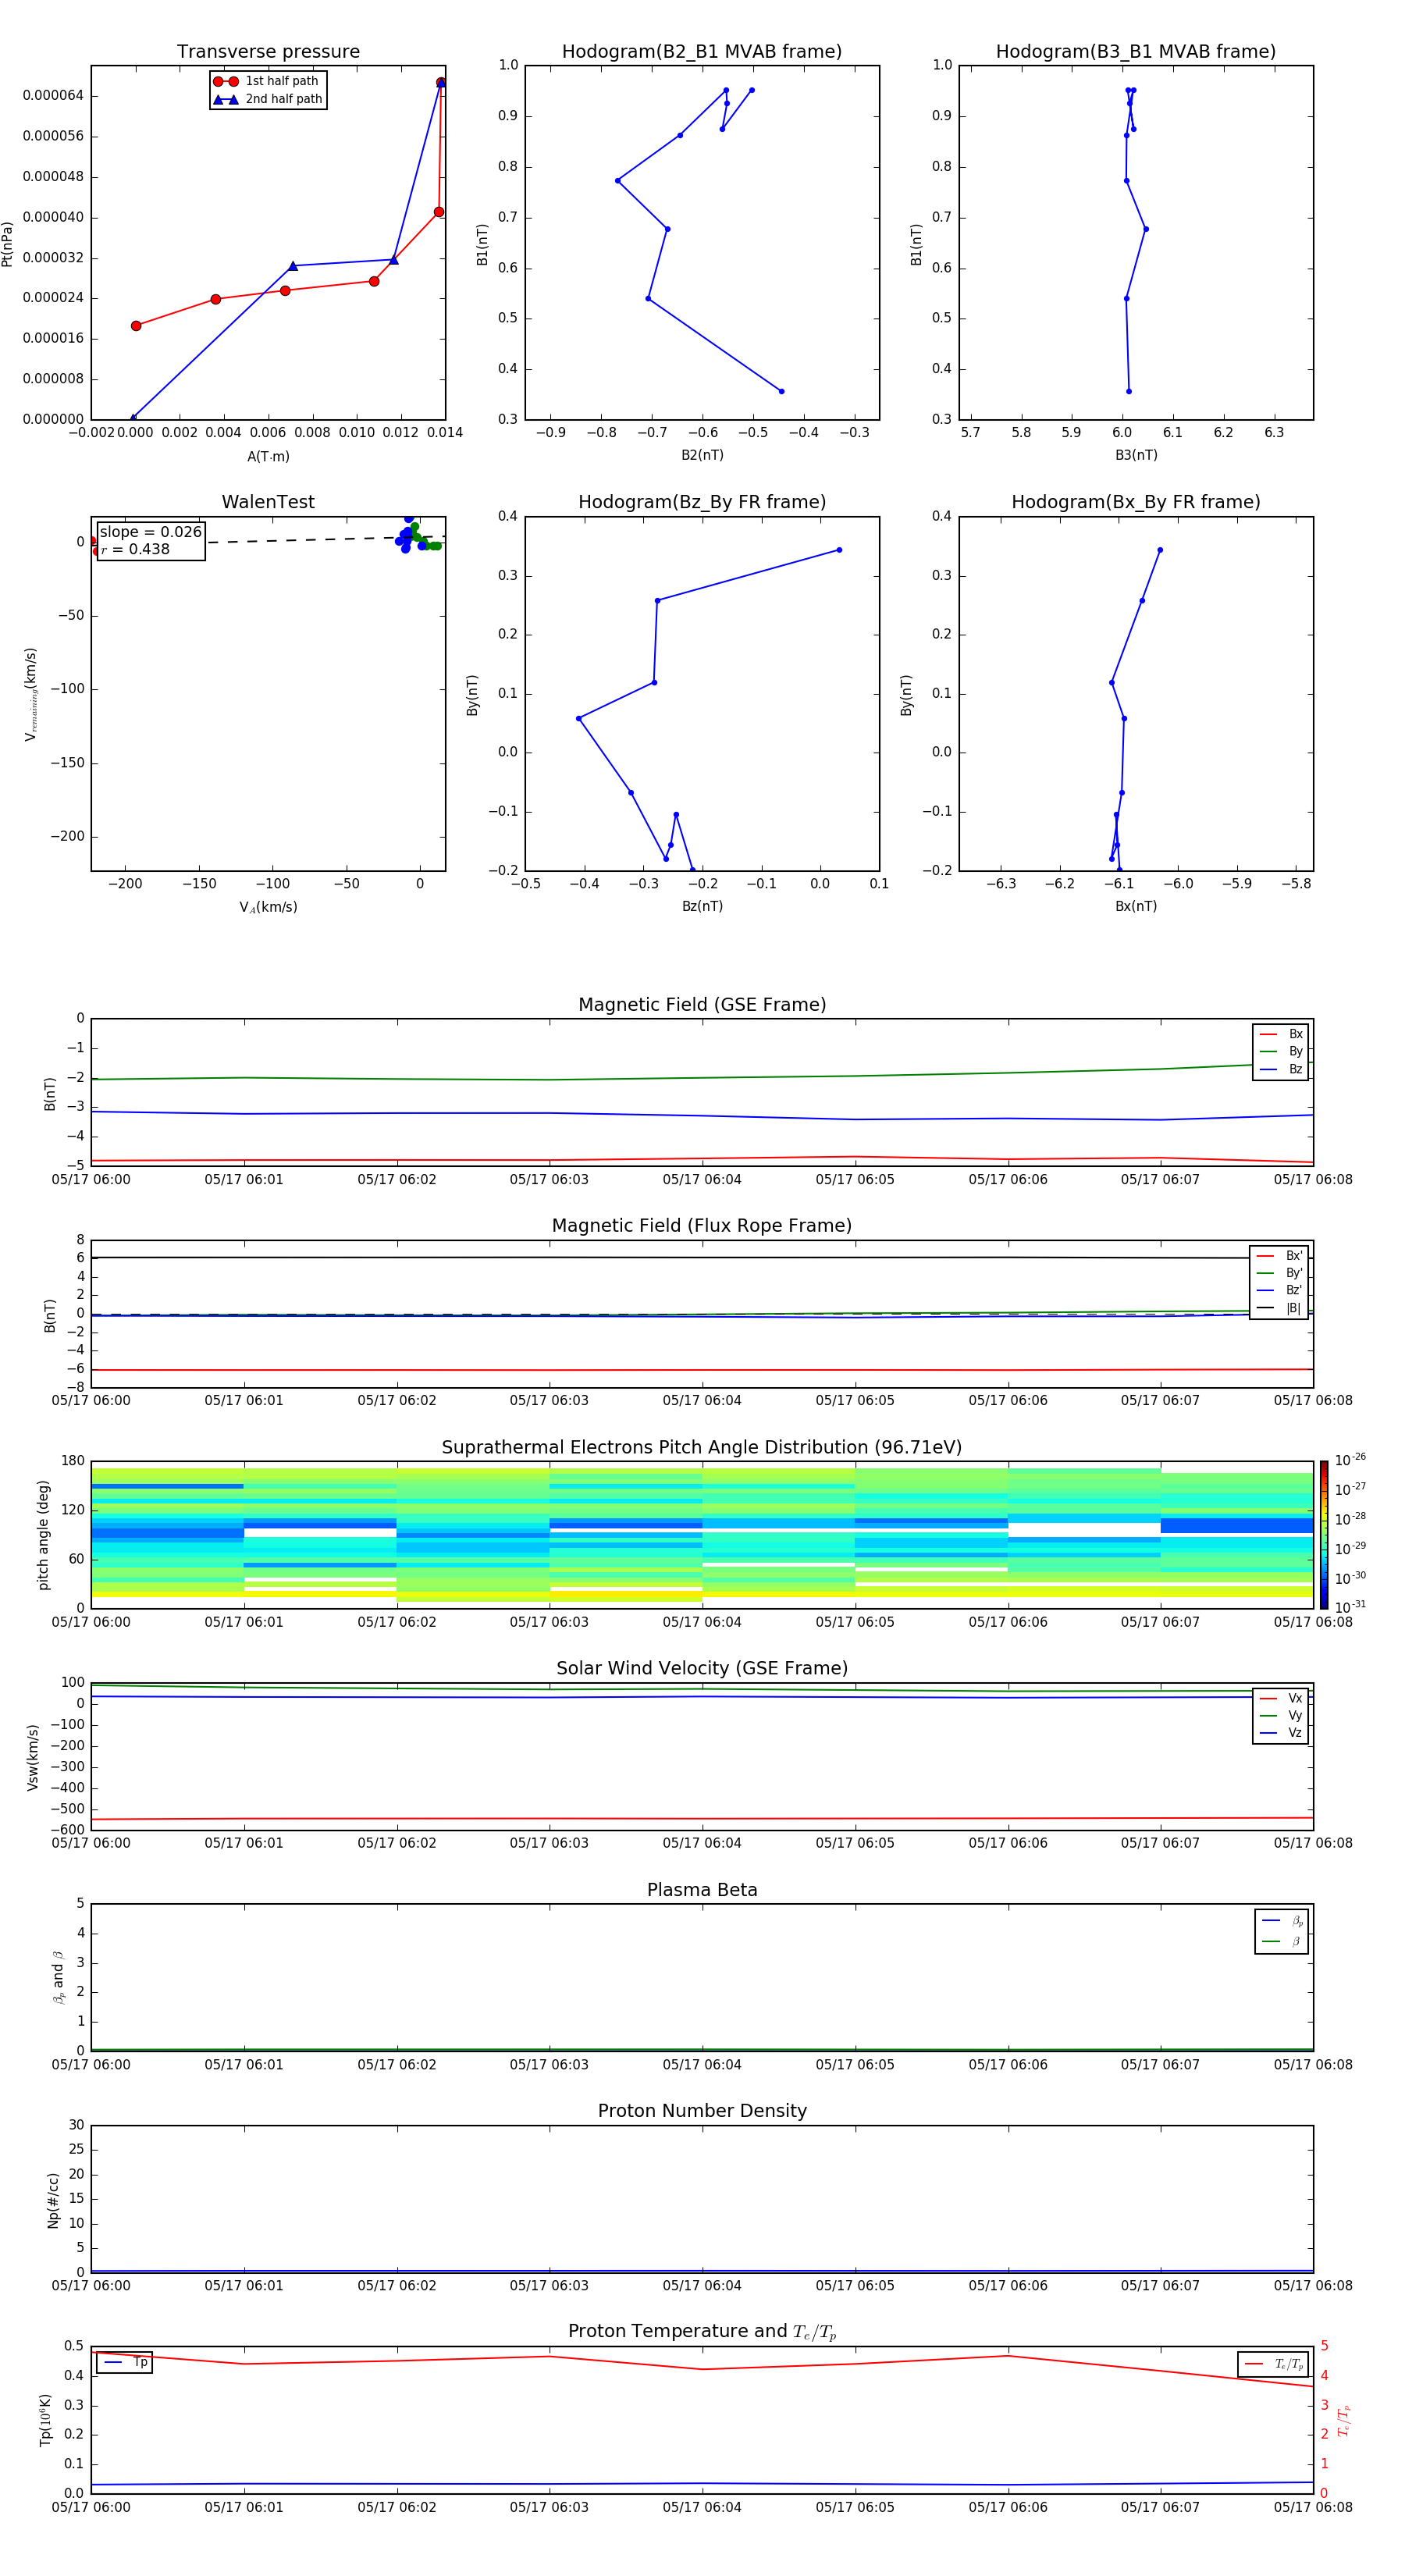The height and width of the screenshot is (2576, 1405).
Task: Click the 'Hodogram(Bx_By FR frame)' title
Action: (1136, 502)
